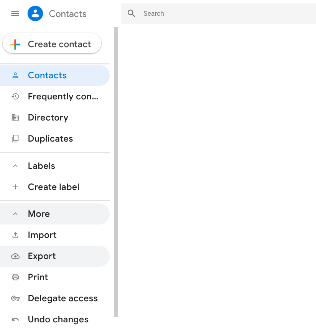Click the Import upload icon
This screenshot has width=316, height=335.
pyautogui.click(x=15, y=235)
